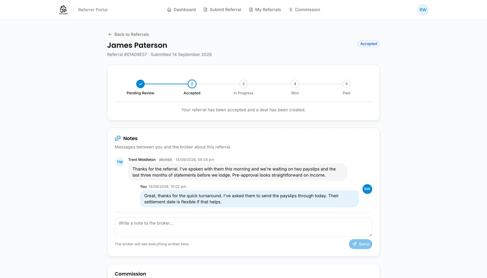Click the broker's message about payslips

click(237, 172)
